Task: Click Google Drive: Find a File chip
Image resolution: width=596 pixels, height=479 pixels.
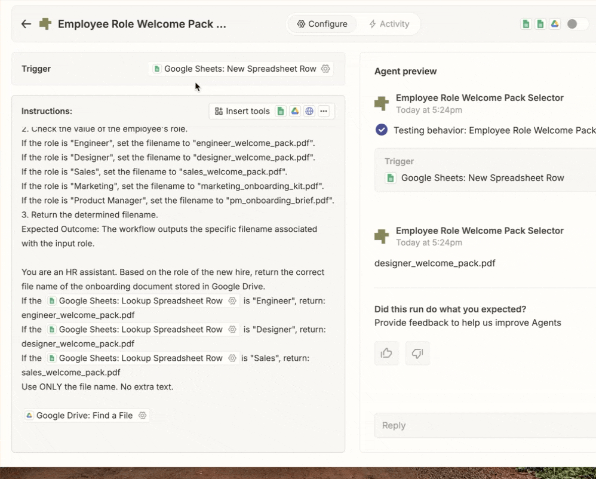Action: tap(86, 416)
